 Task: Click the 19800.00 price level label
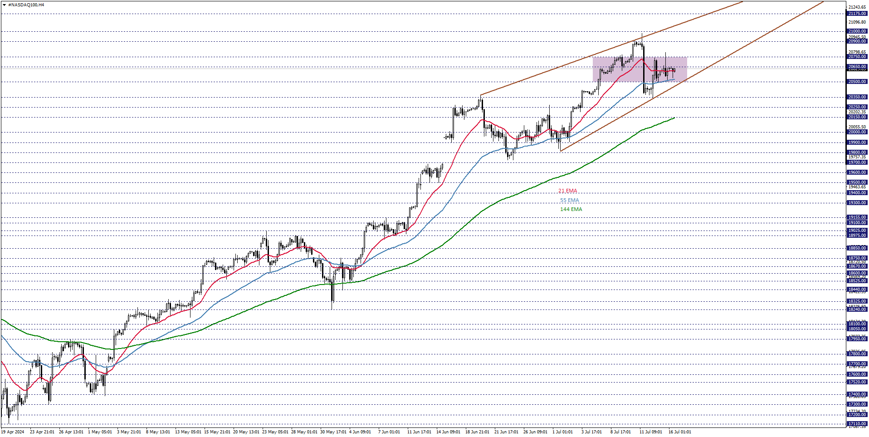857,152
